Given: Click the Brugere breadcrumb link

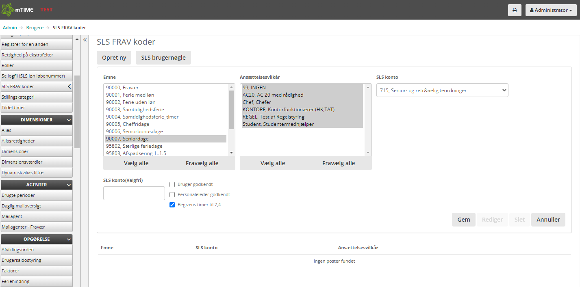Looking at the screenshot, I should click(x=35, y=28).
